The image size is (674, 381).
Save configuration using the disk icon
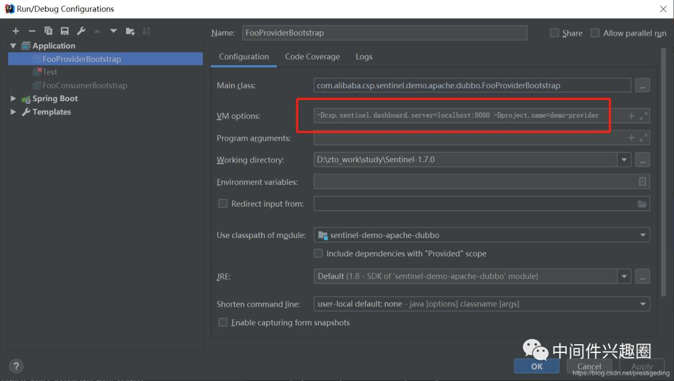point(64,31)
